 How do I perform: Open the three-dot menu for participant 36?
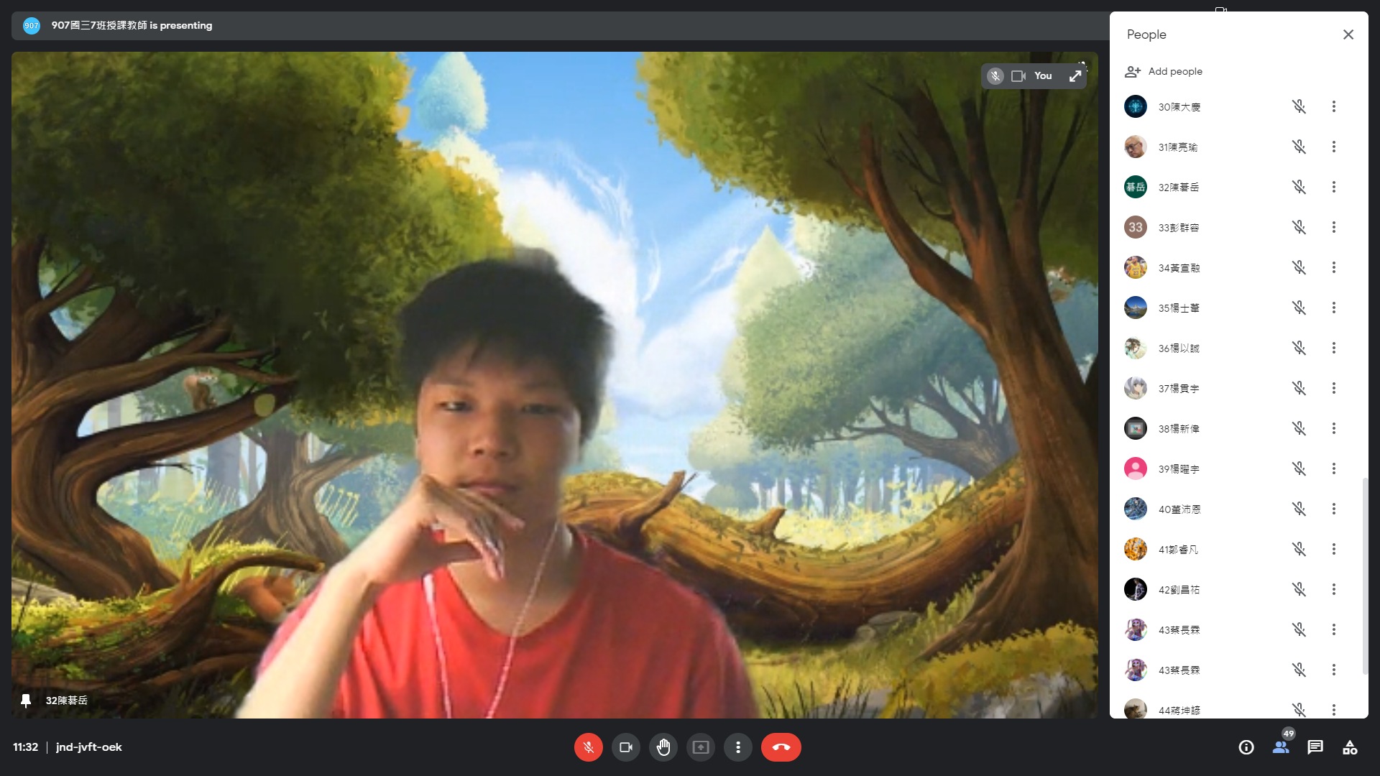[1334, 348]
